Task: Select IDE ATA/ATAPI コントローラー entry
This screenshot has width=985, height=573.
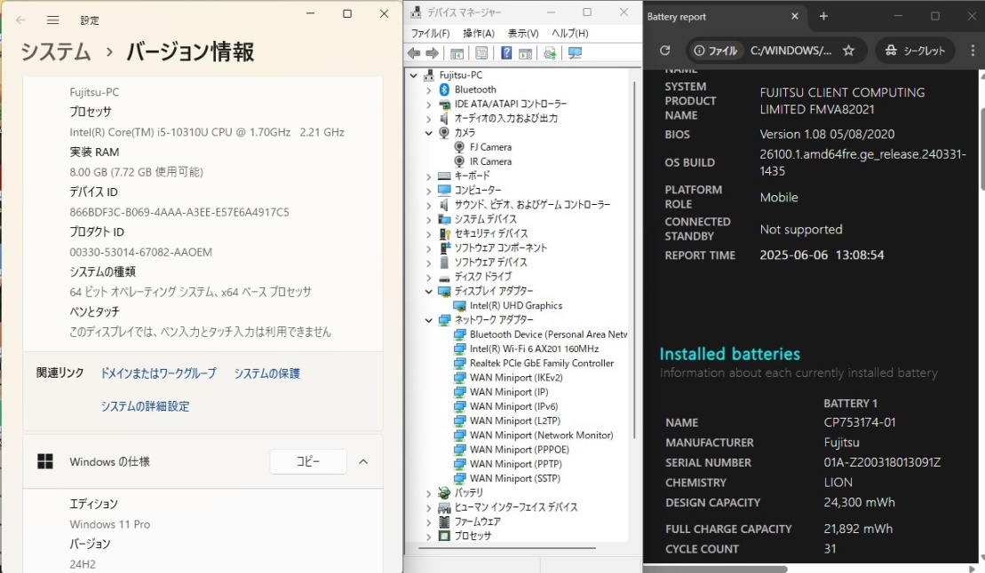Action: pyautogui.click(x=510, y=104)
